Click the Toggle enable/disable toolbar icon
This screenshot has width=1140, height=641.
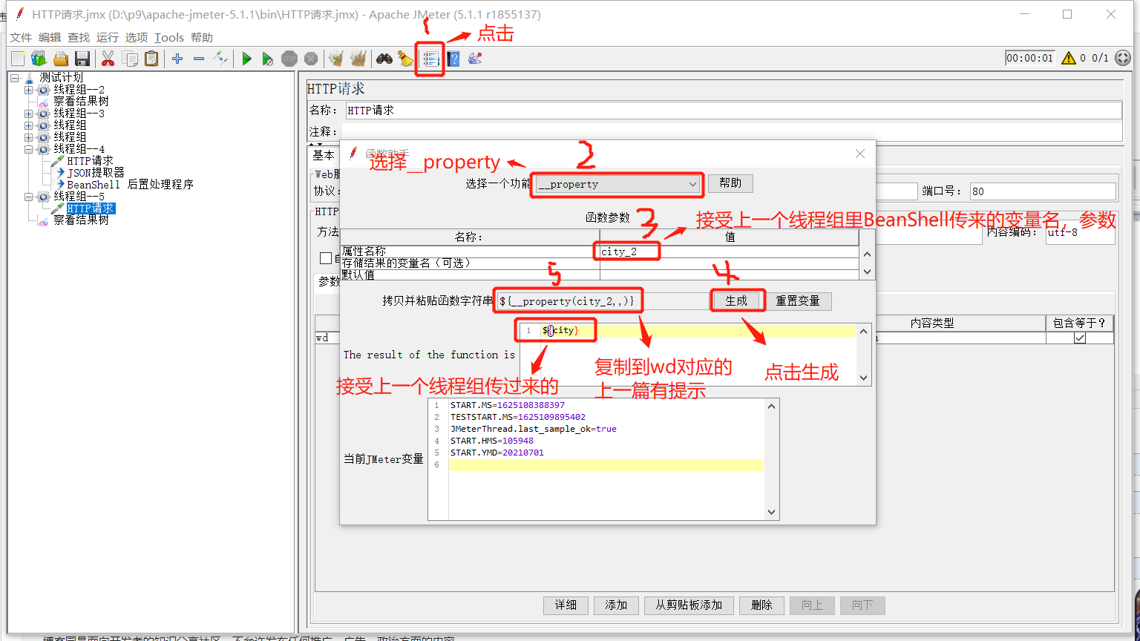click(x=220, y=59)
